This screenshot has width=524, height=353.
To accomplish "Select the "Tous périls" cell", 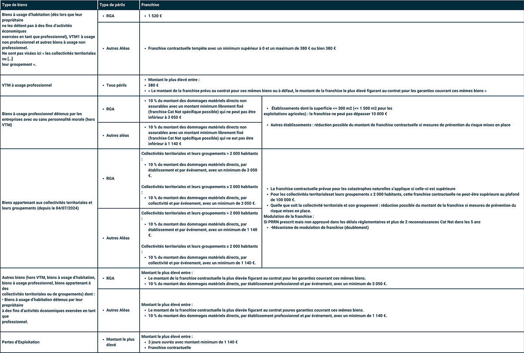I will [x=116, y=85].
